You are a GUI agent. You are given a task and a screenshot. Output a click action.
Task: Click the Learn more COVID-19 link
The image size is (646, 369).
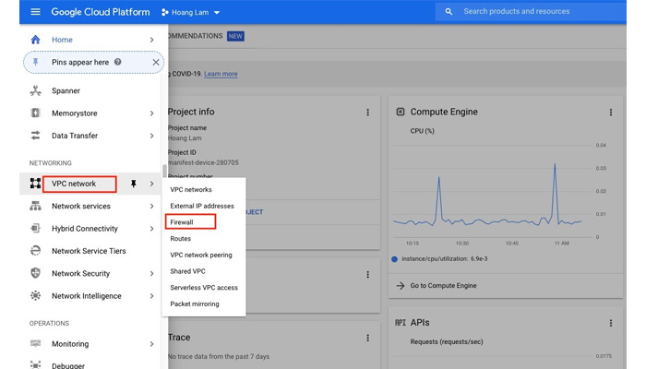click(x=221, y=74)
